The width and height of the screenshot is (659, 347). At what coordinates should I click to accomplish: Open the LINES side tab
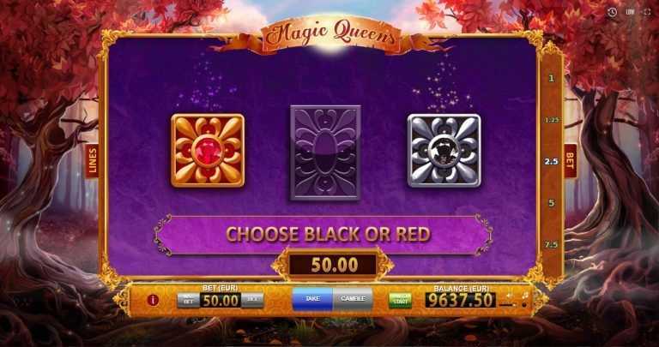click(x=92, y=161)
